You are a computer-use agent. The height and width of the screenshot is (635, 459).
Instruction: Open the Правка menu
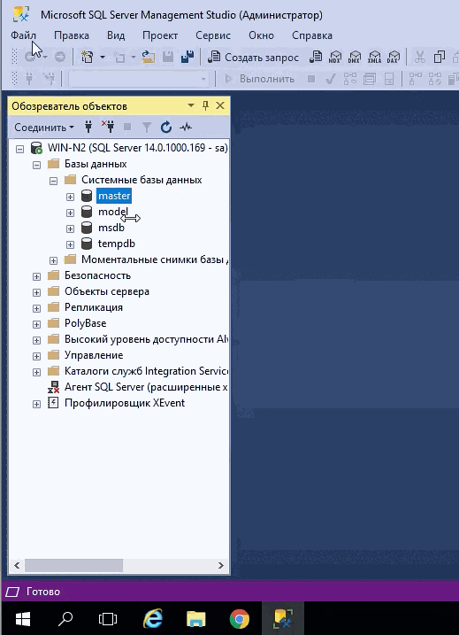pyautogui.click(x=72, y=35)
